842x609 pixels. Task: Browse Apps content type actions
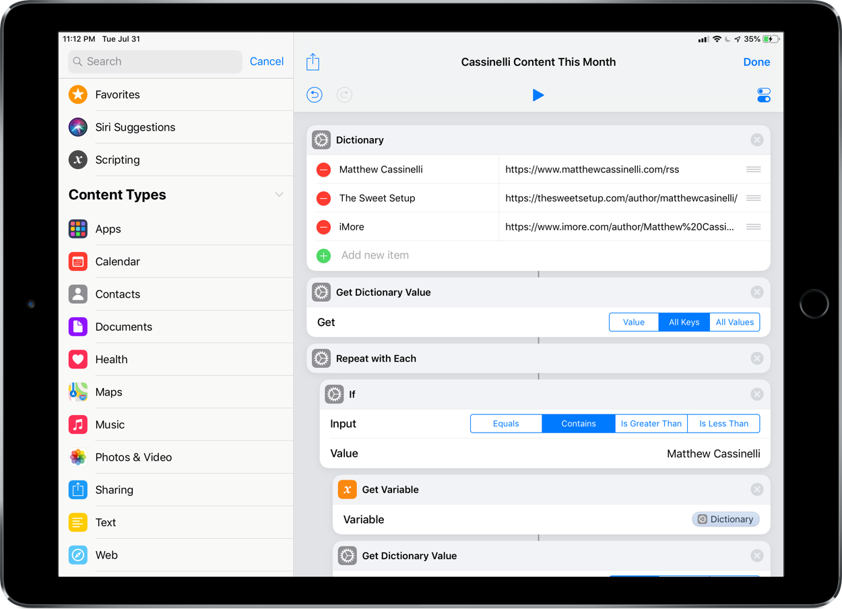[x=176, y=229]
